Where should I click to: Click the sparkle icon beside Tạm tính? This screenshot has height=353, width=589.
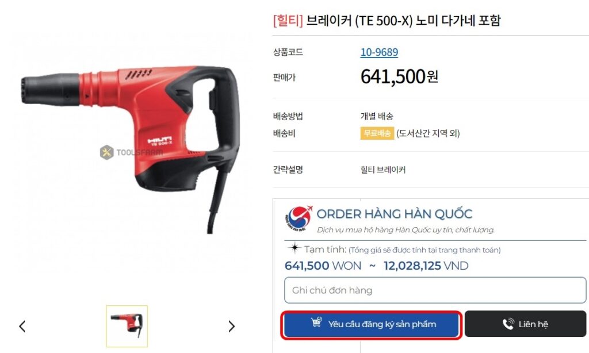click(294, 248)
